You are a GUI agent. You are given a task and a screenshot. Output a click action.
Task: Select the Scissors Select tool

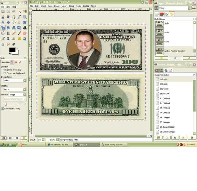(x=3, y=17)
